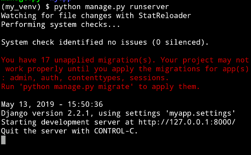Click the text '(0 silenced)'
The height and width of the screenshot is (155, 251).
point(178,42)
